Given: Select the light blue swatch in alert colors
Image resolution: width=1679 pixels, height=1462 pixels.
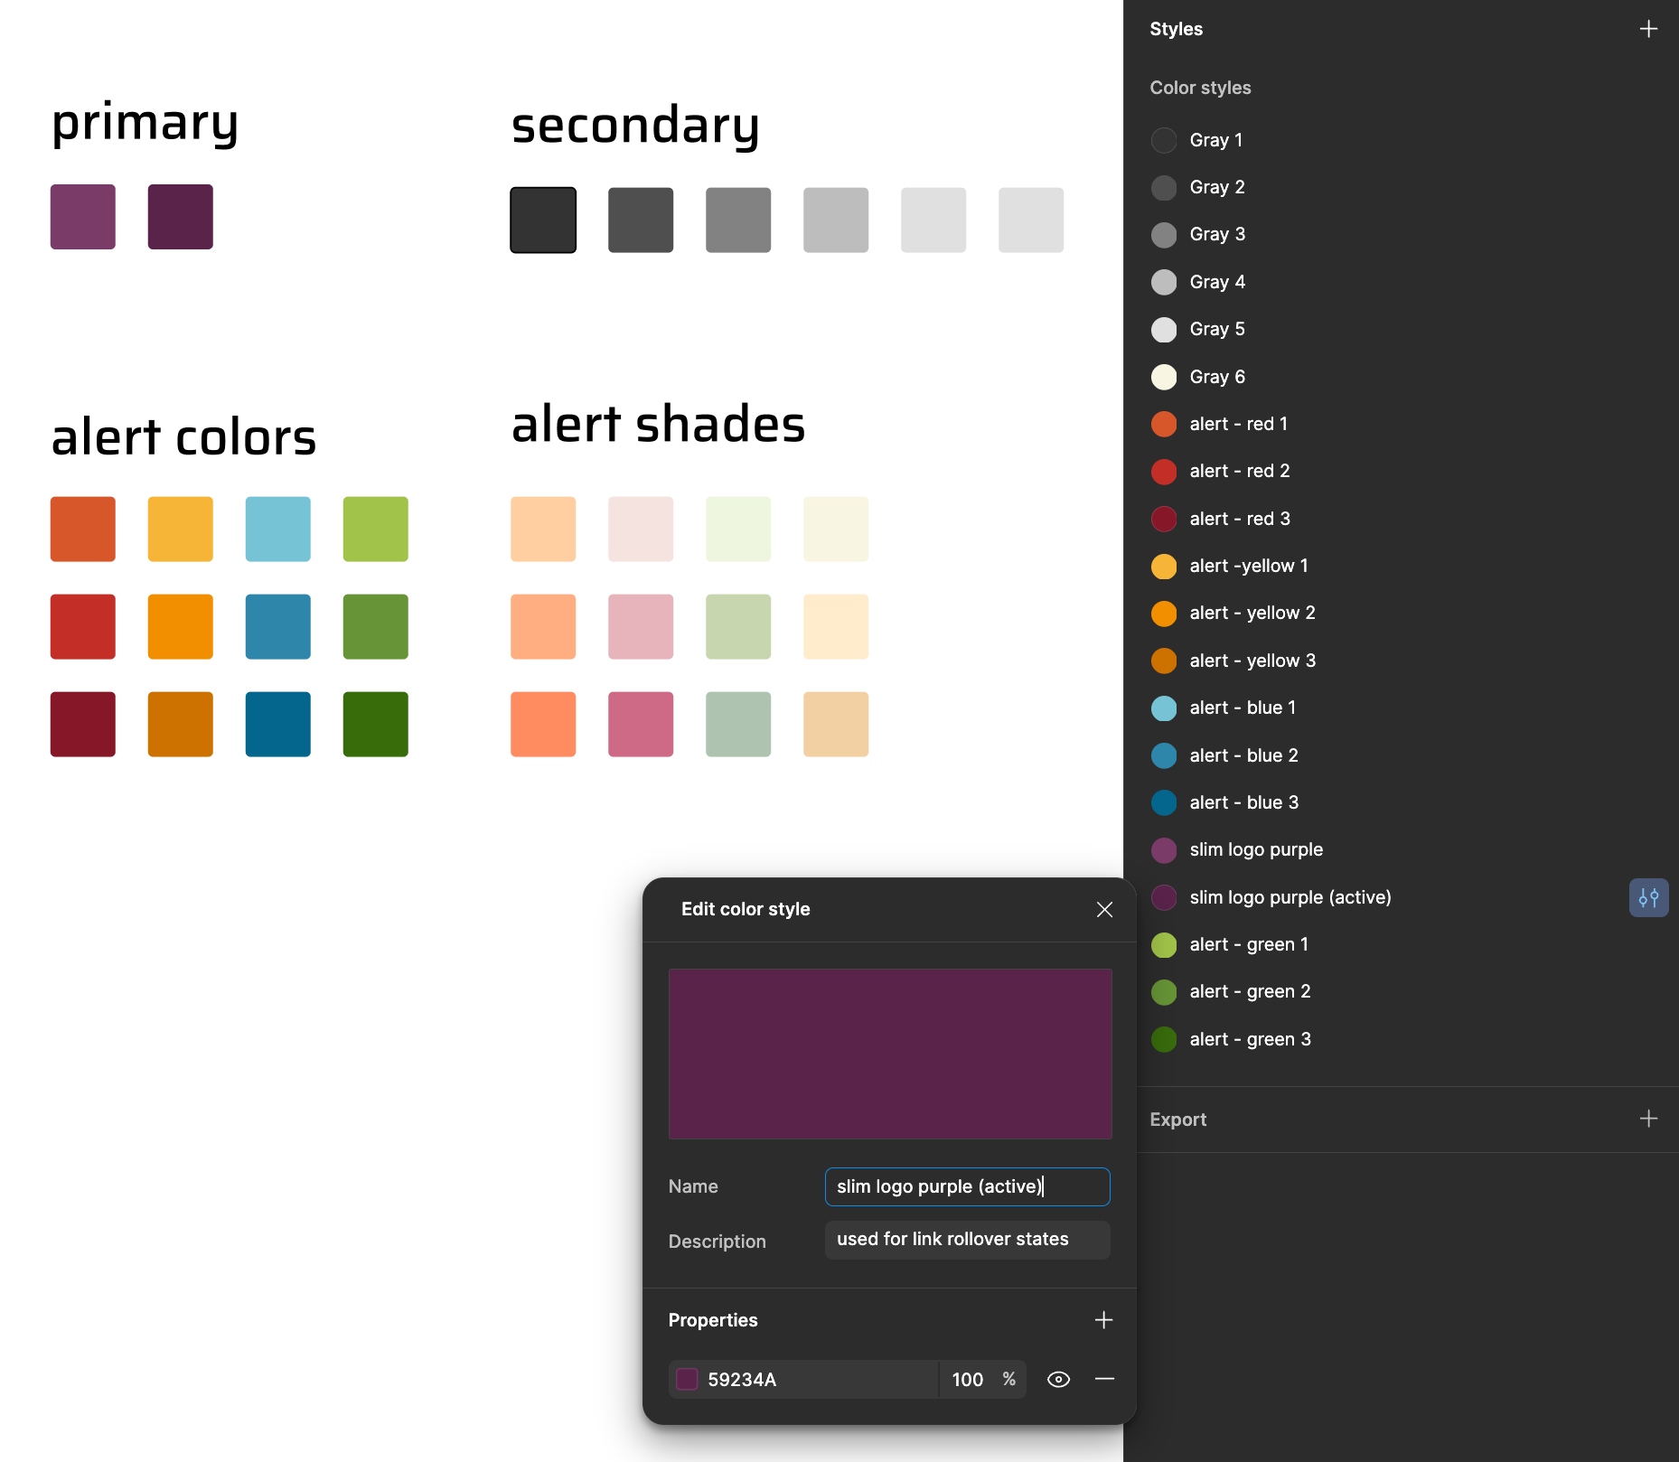Looking at the screenshot, I should pos(278,529).
